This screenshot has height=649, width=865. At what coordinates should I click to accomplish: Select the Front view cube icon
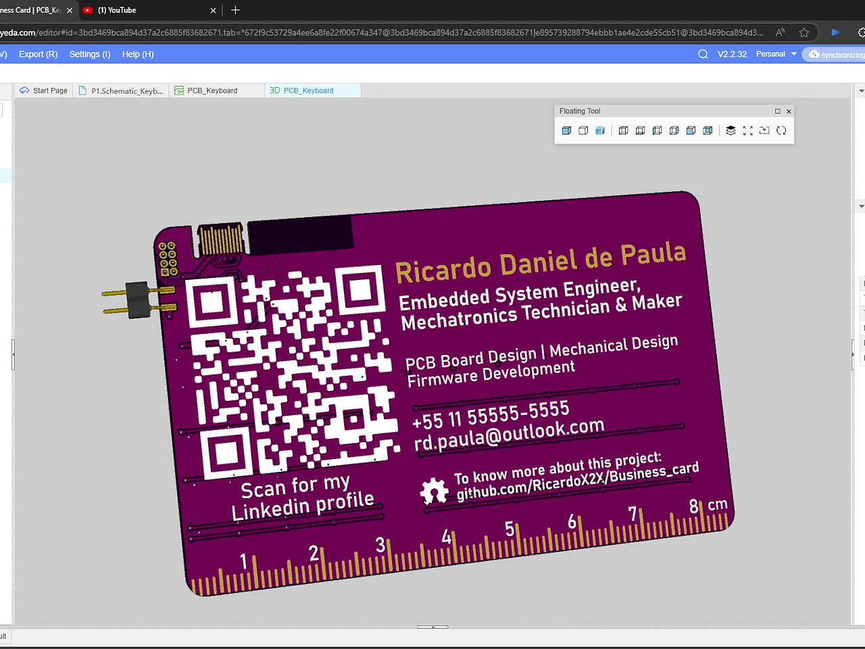click(691, 130)
